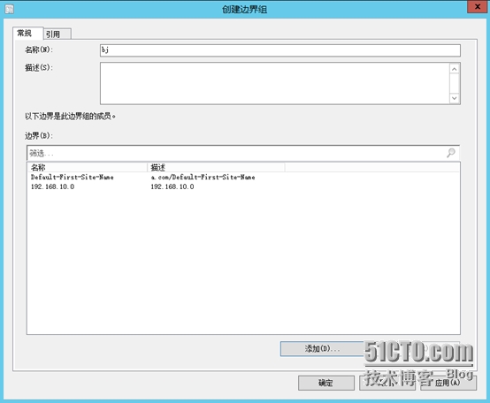Click the 192.168.10.0 description cell
The width and height of the screenshot is (490, 403).
pyautogui.click(x=172, y=186)
